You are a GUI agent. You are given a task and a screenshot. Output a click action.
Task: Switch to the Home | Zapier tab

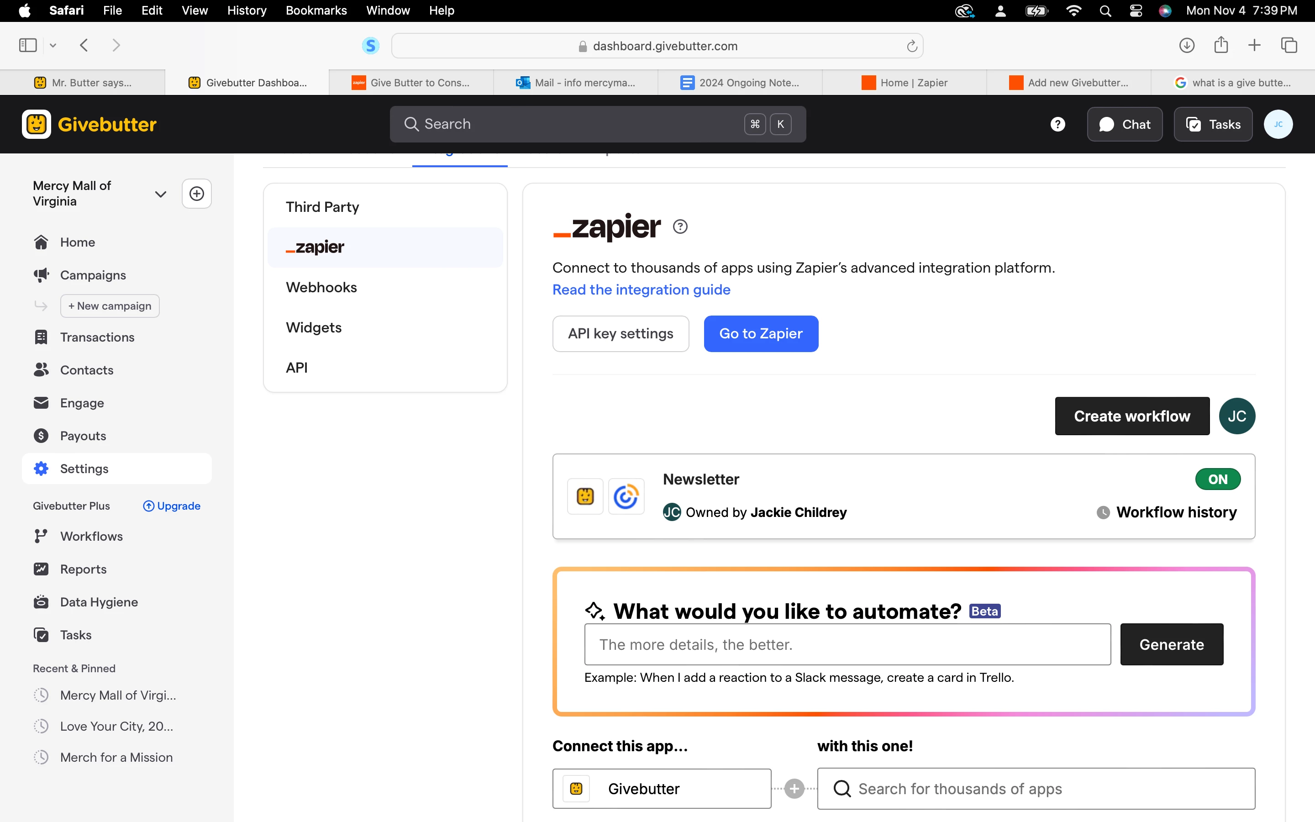point(904,83)
